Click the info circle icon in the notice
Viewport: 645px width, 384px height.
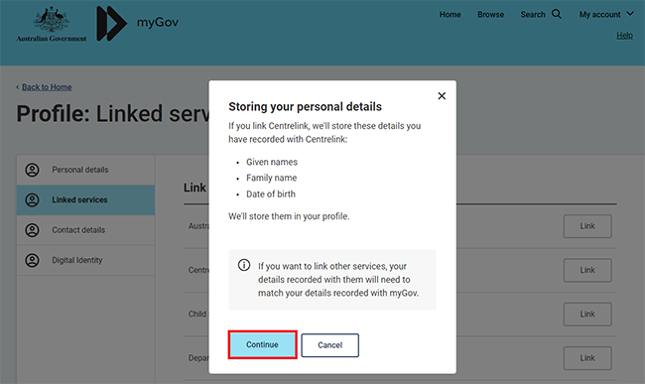click(244, 265)
